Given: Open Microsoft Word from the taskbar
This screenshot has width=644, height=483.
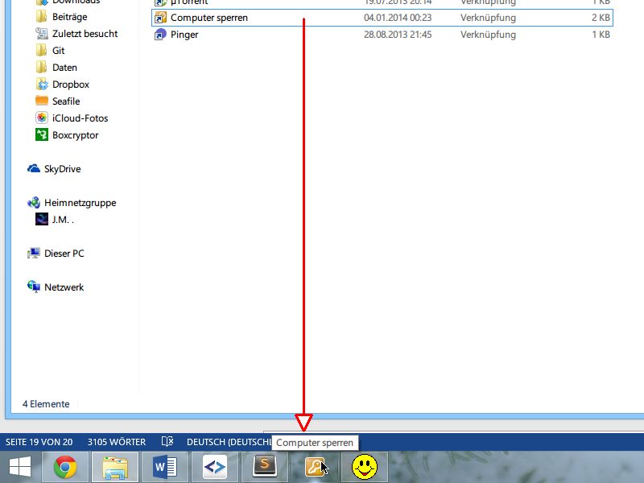Looking at the screenshot, I should click(165, 467).
